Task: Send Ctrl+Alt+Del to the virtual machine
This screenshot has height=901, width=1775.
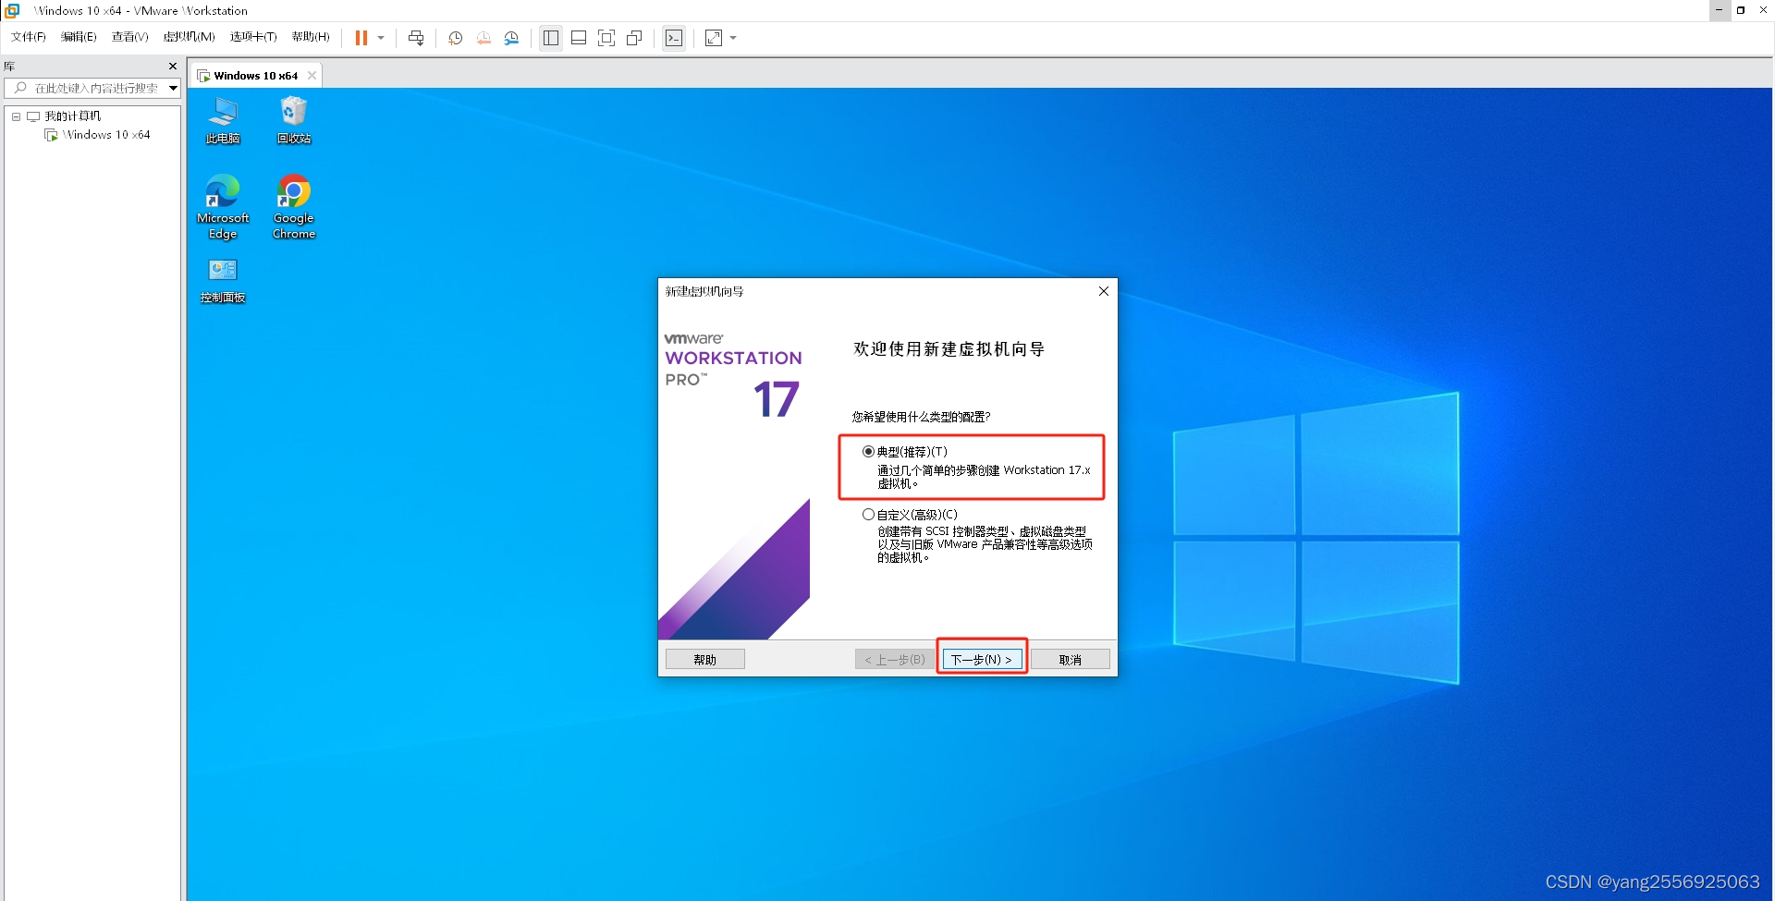Action: 416,38
